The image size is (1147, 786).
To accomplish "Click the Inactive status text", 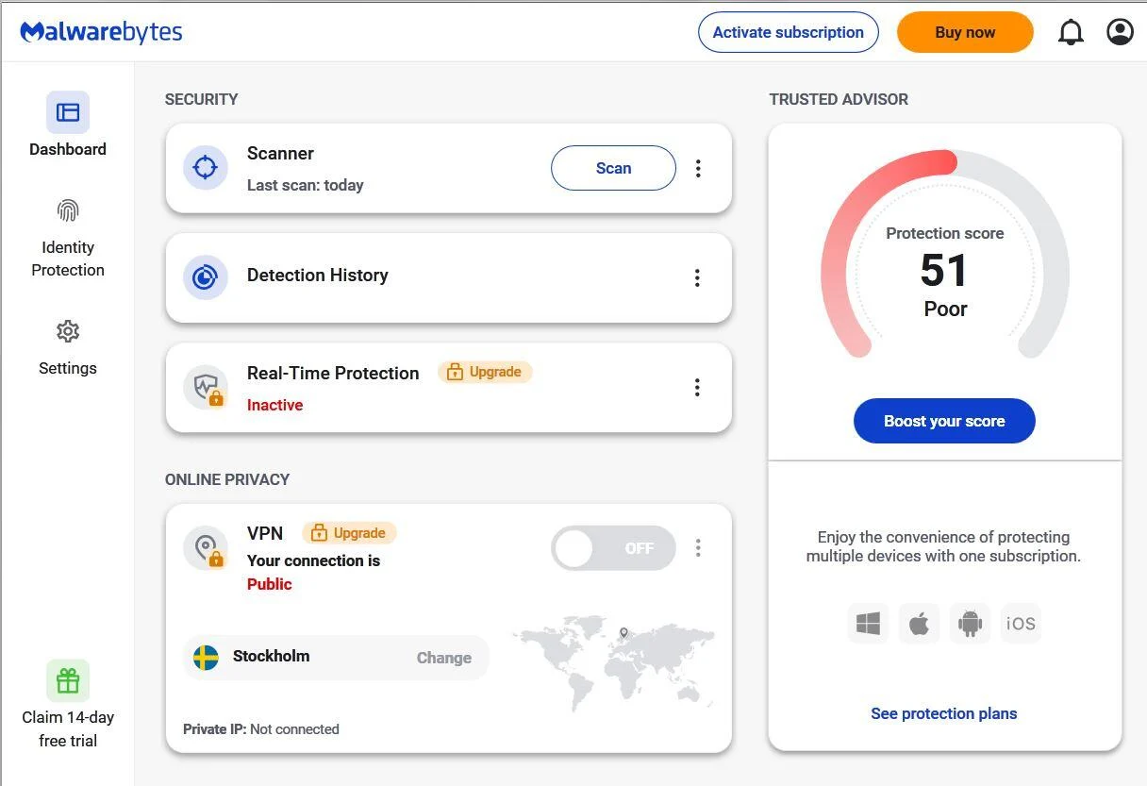I will (275, 405).
